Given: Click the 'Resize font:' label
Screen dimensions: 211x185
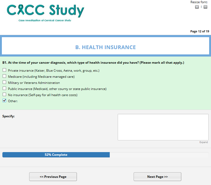Looking at the screenshot, I should click(199, 2).
